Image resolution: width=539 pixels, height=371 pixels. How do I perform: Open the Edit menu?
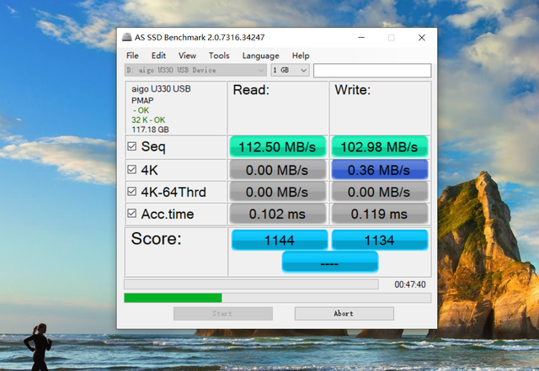click(158, 56)
